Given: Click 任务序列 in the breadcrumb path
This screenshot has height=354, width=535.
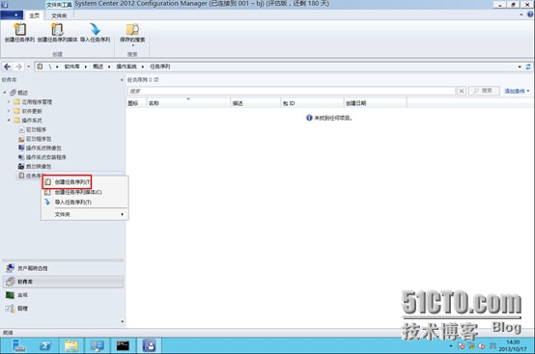Looking at the screenshot, I should pos(160,67).
